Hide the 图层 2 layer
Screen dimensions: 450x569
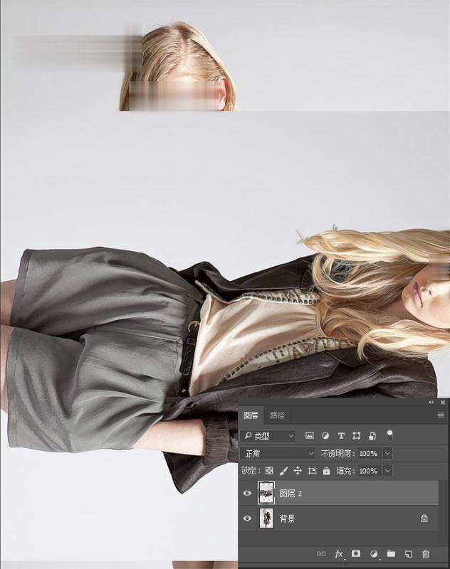point(247,493)
